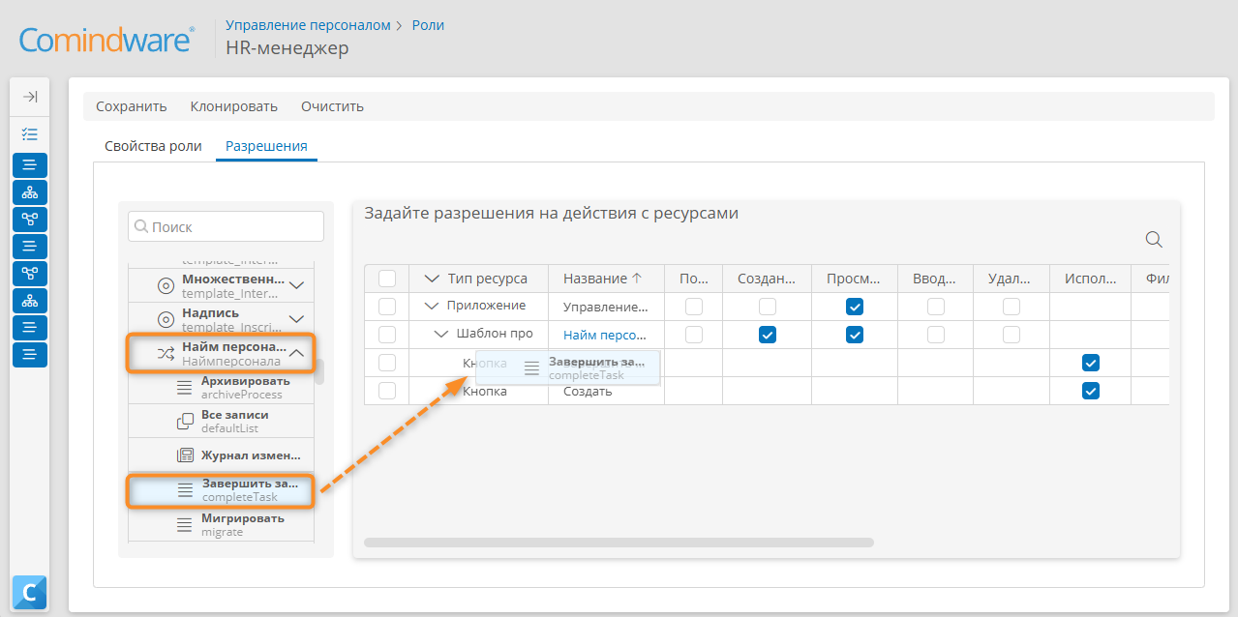1238x617 pixels.
Task: Click the process icon beside Найм персонала
Action: click(166, 354)
